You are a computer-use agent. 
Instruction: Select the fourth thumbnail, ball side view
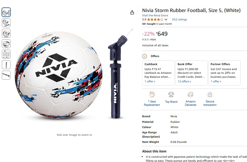point(6,44)
